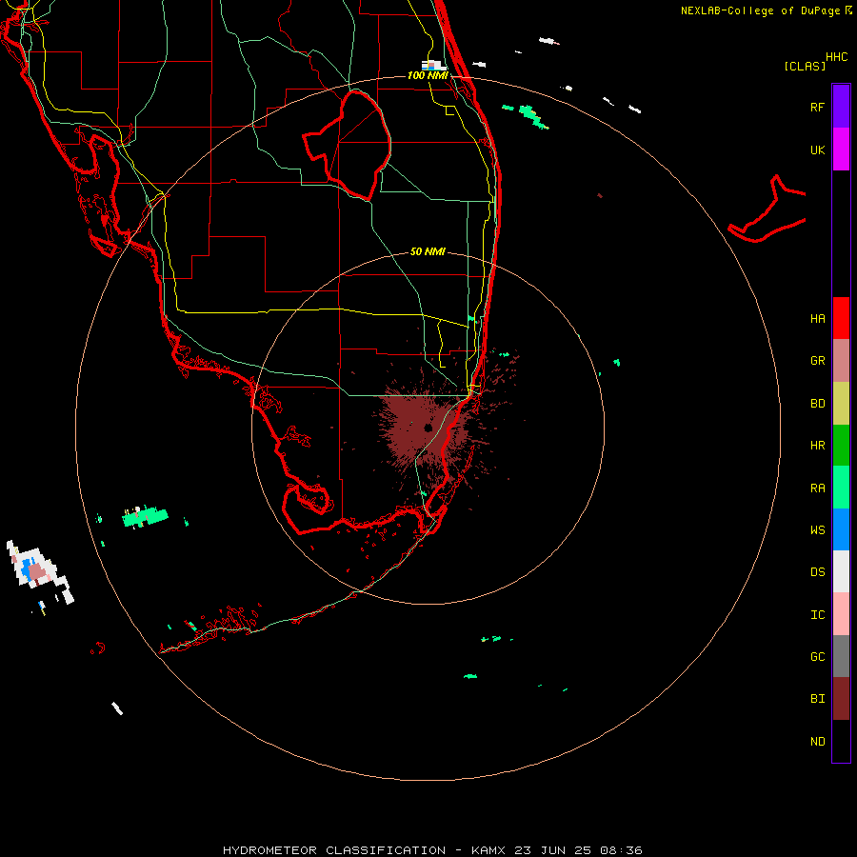Click the DS white legend swatch
Screen dimensions: 857x857
click(x=841, y=571)
